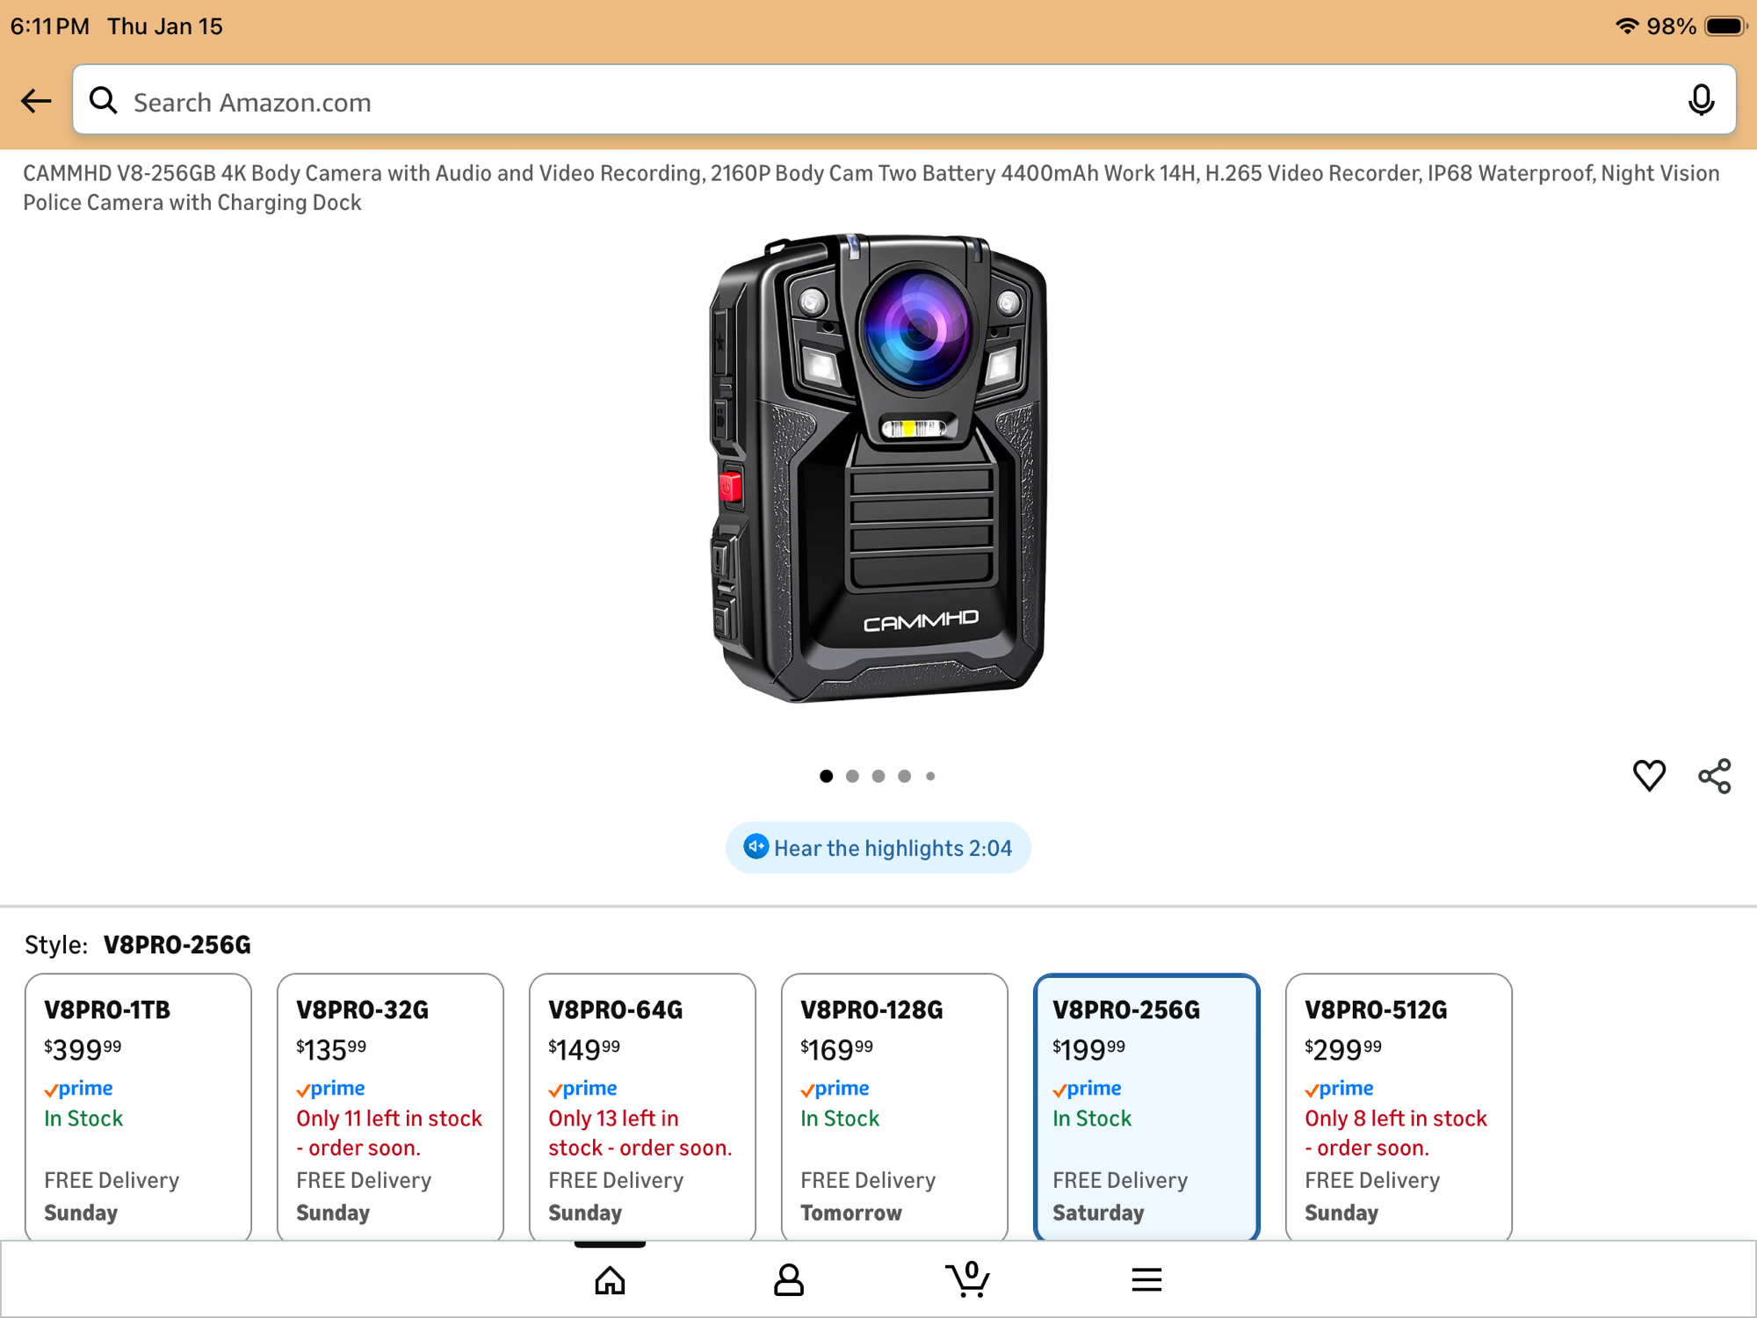Screen dimensions: 1757x1318
Task: Tap the selected V8PRO-256G style card
Action: coord(1146,1107)
